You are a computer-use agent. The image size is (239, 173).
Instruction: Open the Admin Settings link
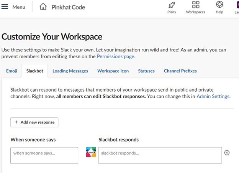pos(213,96)
